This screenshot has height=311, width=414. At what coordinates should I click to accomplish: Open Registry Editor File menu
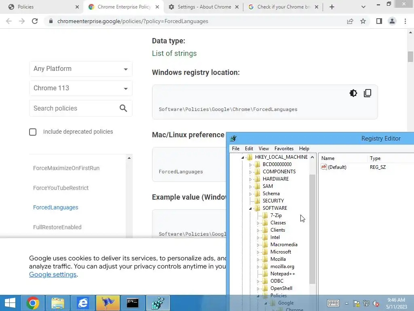tap(236, 148)
